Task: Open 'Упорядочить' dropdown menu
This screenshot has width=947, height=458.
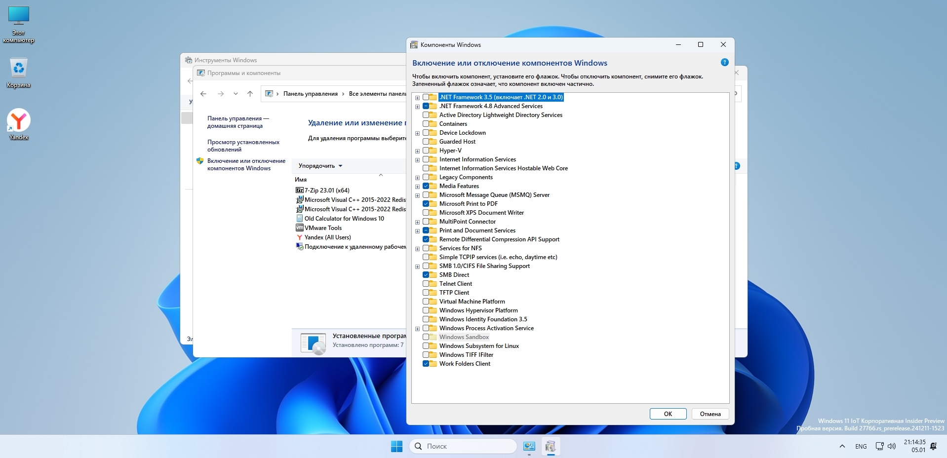Action: click(320, 166)
